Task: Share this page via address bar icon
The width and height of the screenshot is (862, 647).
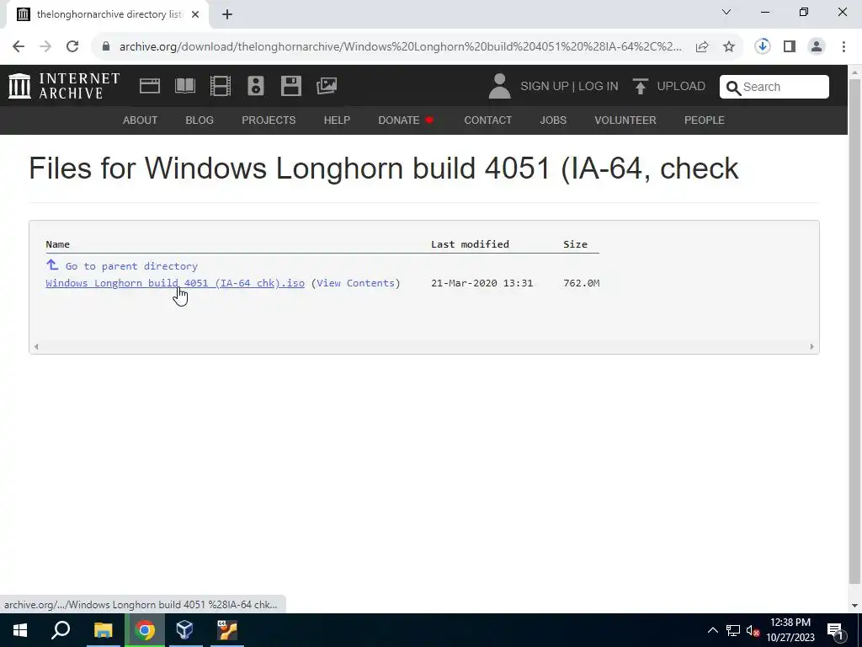Action: (702, 47)
